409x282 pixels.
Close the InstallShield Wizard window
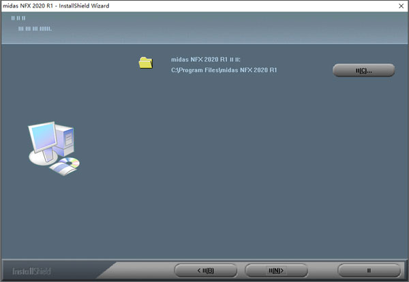click(402, 5)
